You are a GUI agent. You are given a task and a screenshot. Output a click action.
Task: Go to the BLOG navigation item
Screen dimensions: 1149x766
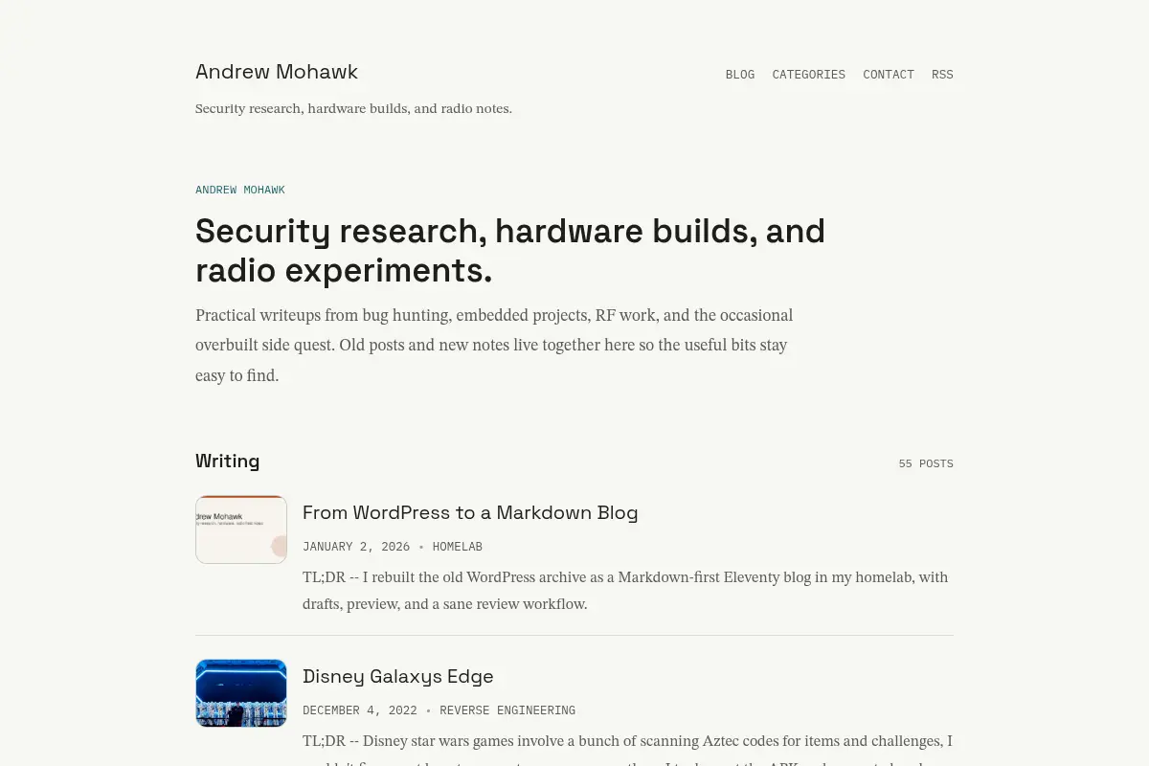point(740,75)
